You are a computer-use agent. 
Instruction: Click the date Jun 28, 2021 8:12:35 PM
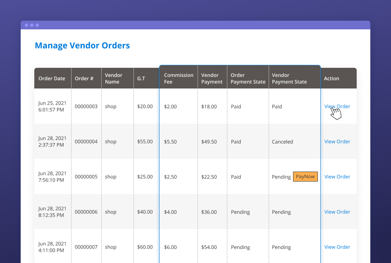[52, 212]
